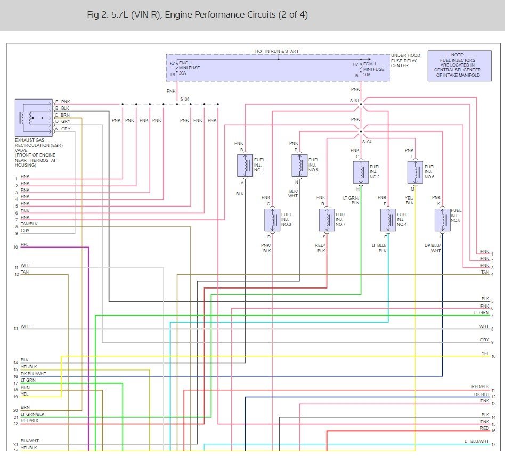
Task: Click Fuel Injector No.3 symbol
Action: tap(272, 220)
